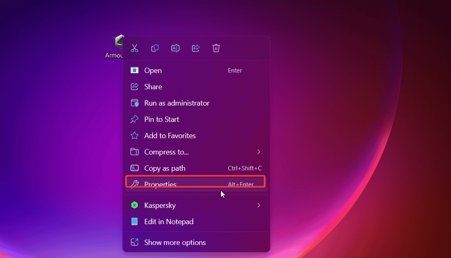Select Copy as path
451x258 pixels.
pos(196,168)
